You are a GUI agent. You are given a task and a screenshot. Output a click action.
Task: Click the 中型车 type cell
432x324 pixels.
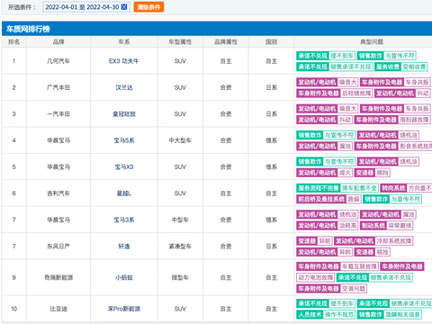tap(180, 220)
